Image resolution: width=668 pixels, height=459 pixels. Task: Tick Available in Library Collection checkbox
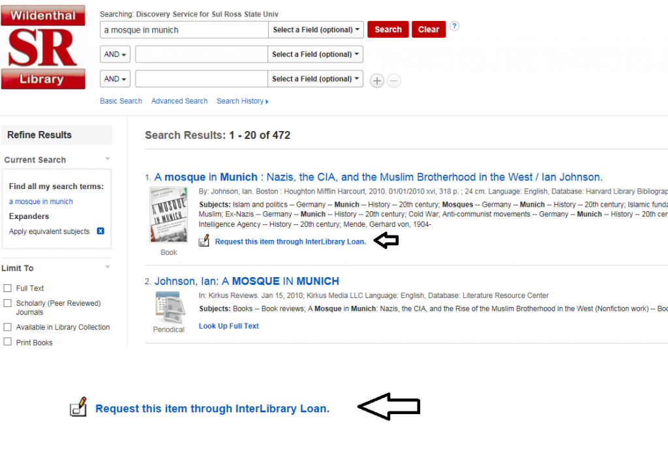pyautogui.click(x=7, y=327)
